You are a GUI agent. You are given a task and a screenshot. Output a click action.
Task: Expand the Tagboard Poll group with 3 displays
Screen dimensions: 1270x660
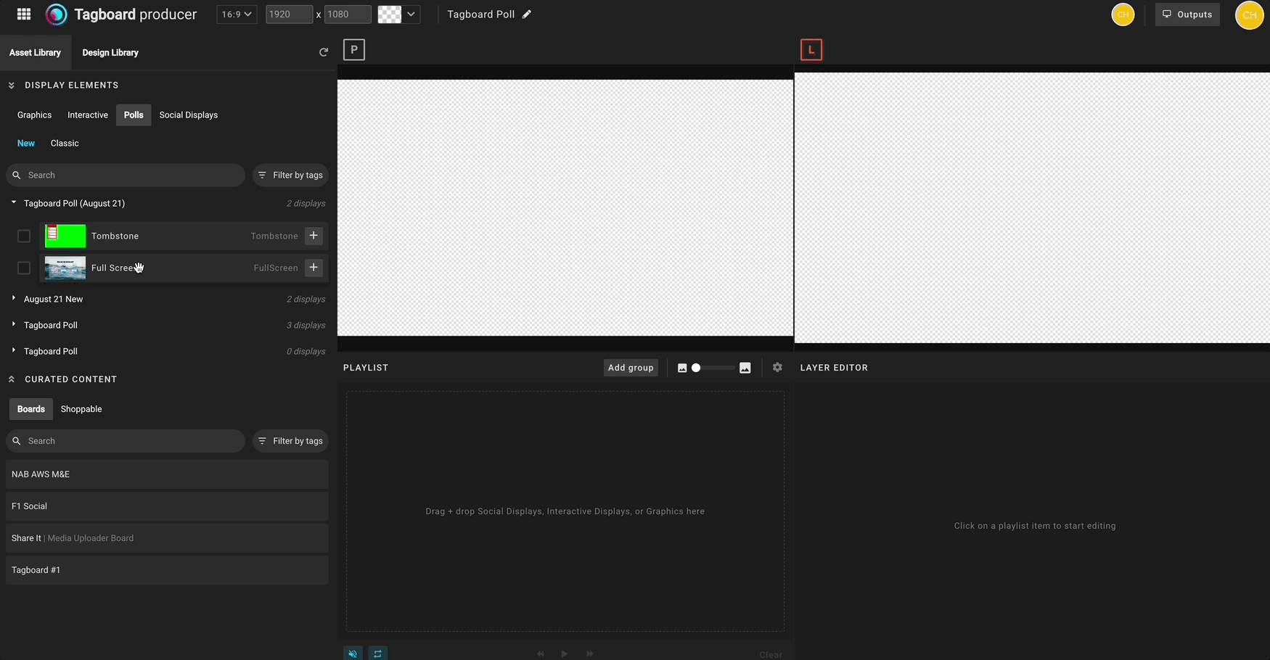click(14, 325)
